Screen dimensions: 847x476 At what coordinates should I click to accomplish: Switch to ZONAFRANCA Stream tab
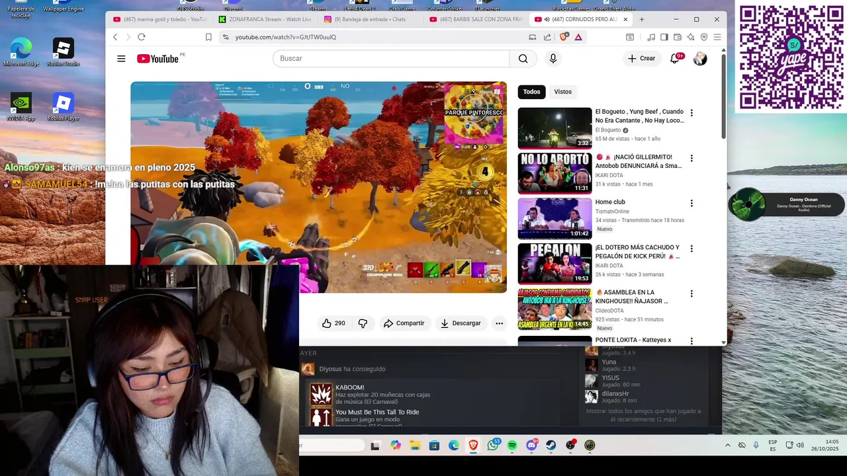click(x=265, y=19)
